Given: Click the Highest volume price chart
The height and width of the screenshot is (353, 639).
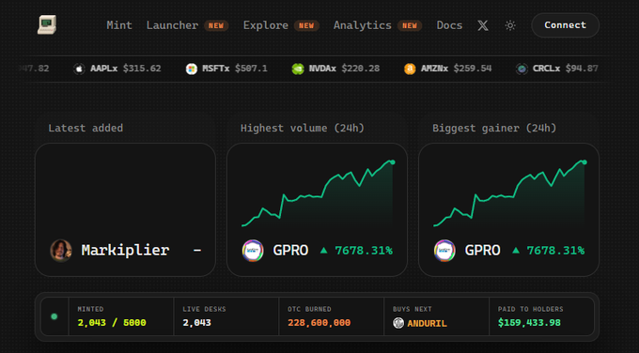Looking at the screenshot, I should tap(319, 193).
